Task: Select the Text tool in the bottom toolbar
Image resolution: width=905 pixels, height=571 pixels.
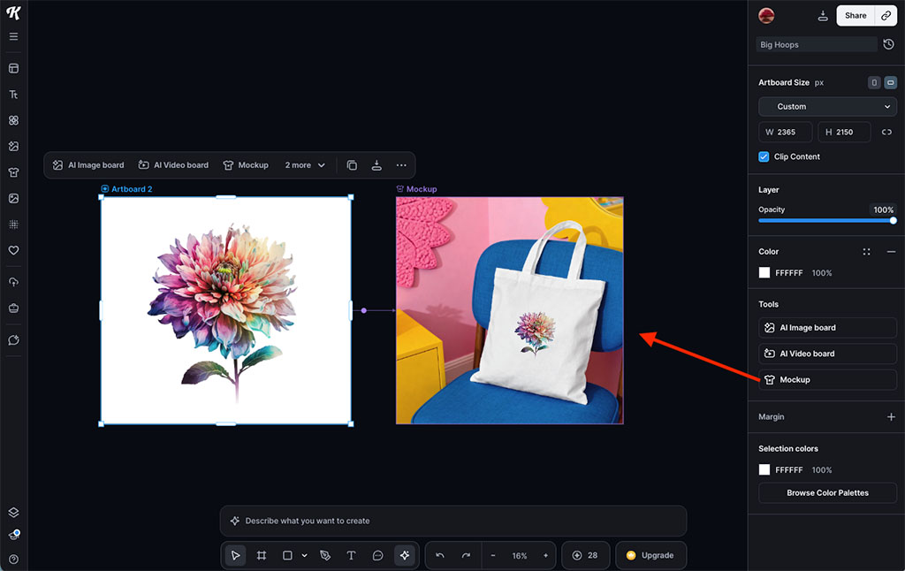Action: coord(351,555)
